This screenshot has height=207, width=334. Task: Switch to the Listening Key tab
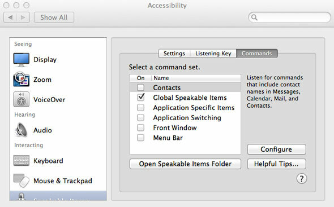(213, 53)
